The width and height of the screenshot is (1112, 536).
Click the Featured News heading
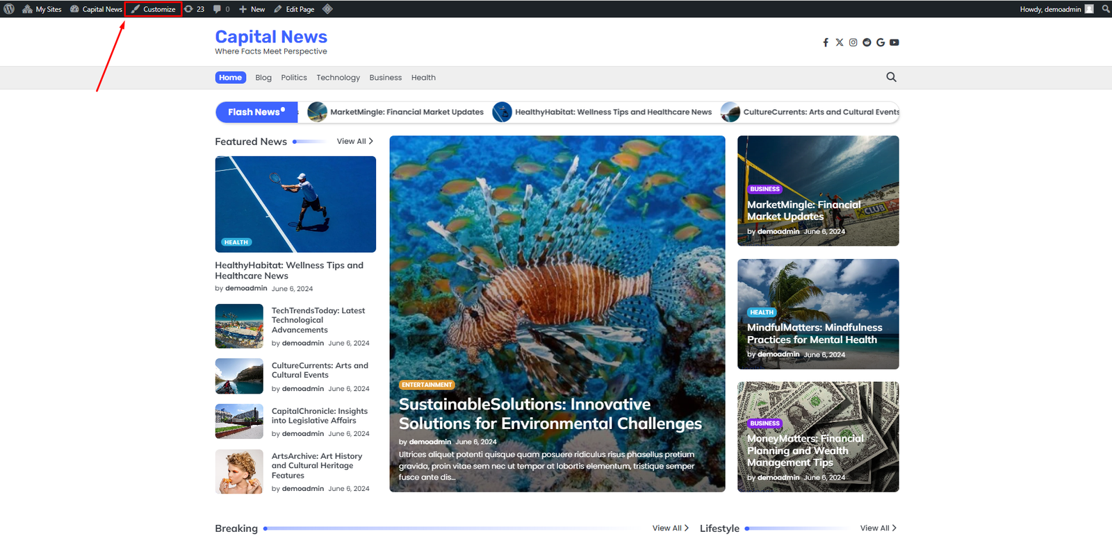tap(251, 142)
